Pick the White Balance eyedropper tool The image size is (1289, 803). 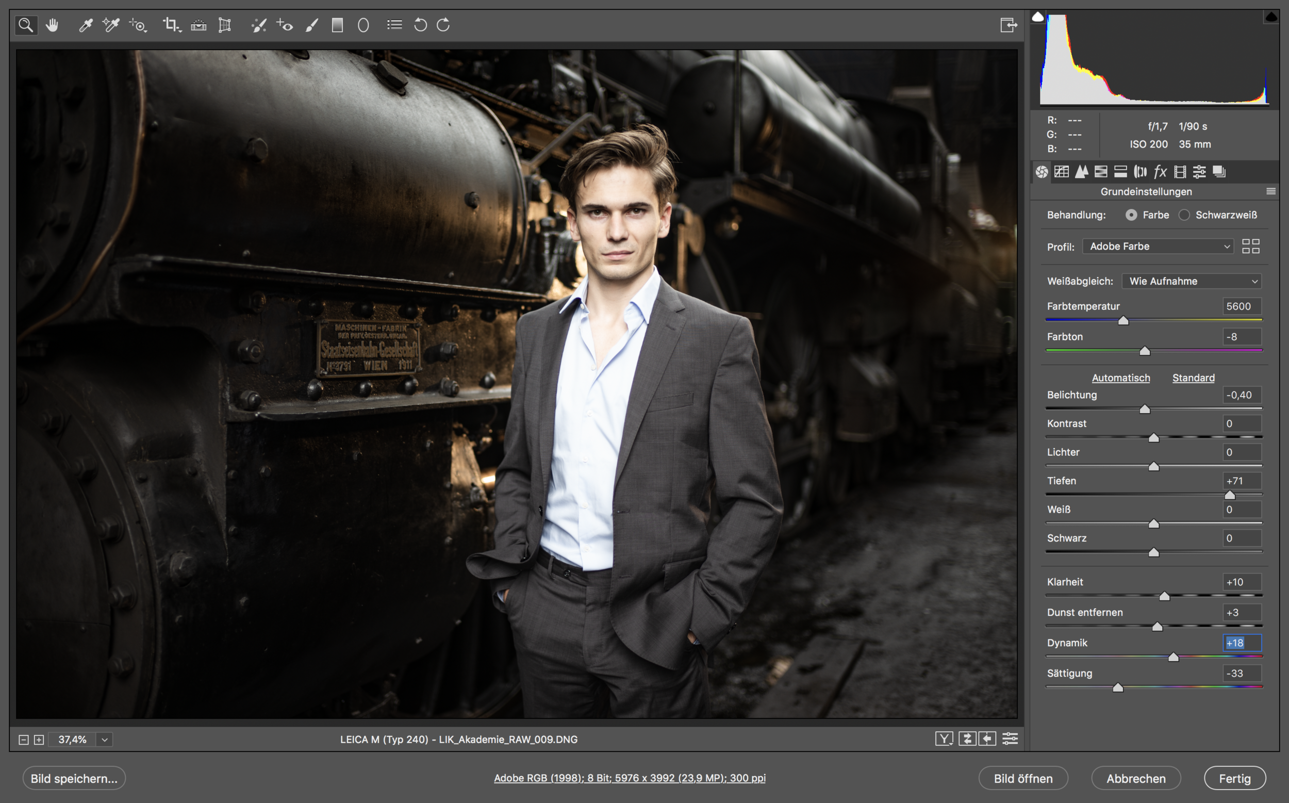[x=86, y=25]
